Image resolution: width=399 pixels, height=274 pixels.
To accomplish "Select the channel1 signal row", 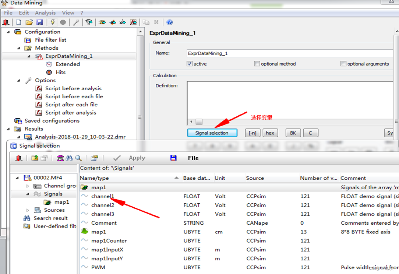I will (239, 196).
